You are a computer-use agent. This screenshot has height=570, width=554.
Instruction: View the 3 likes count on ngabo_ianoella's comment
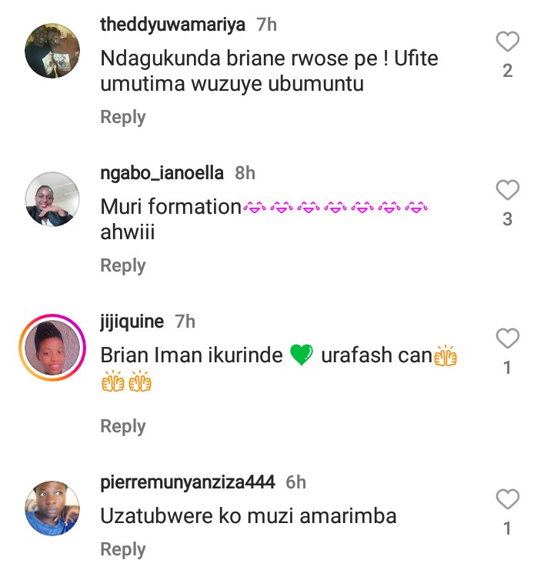pyautogui.click(x=508, y=219)
